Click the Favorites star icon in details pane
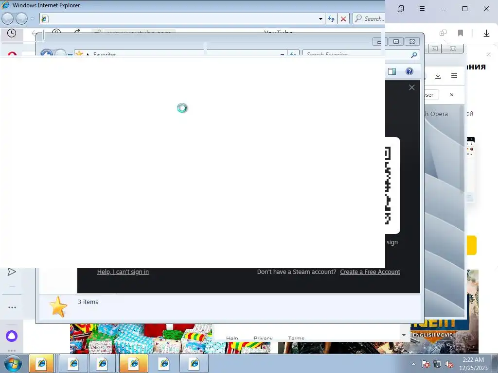Screen dimensions: 498x373 pos(58,307)
